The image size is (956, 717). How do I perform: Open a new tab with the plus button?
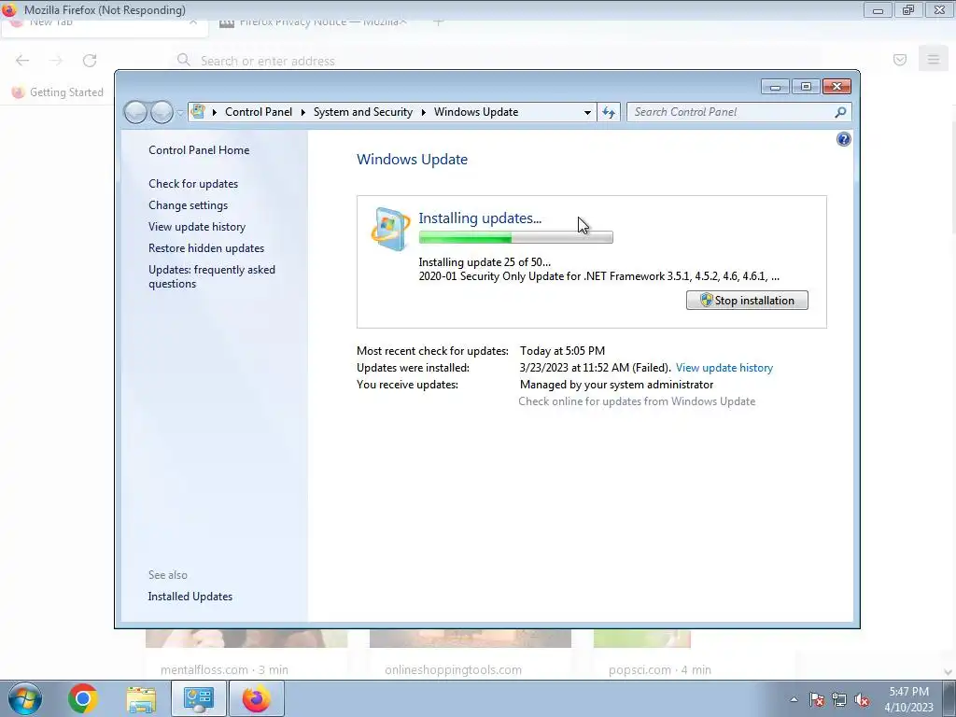[439, 22]
